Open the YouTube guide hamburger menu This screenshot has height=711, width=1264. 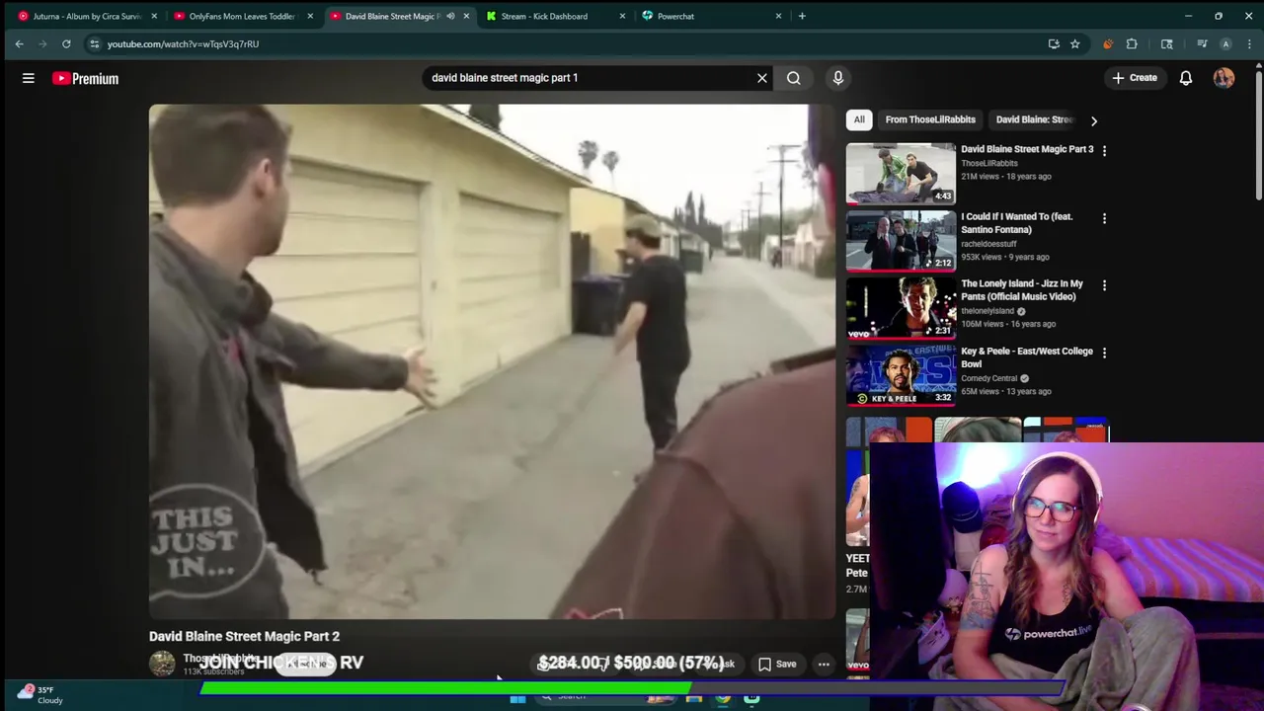click(29, 78)
